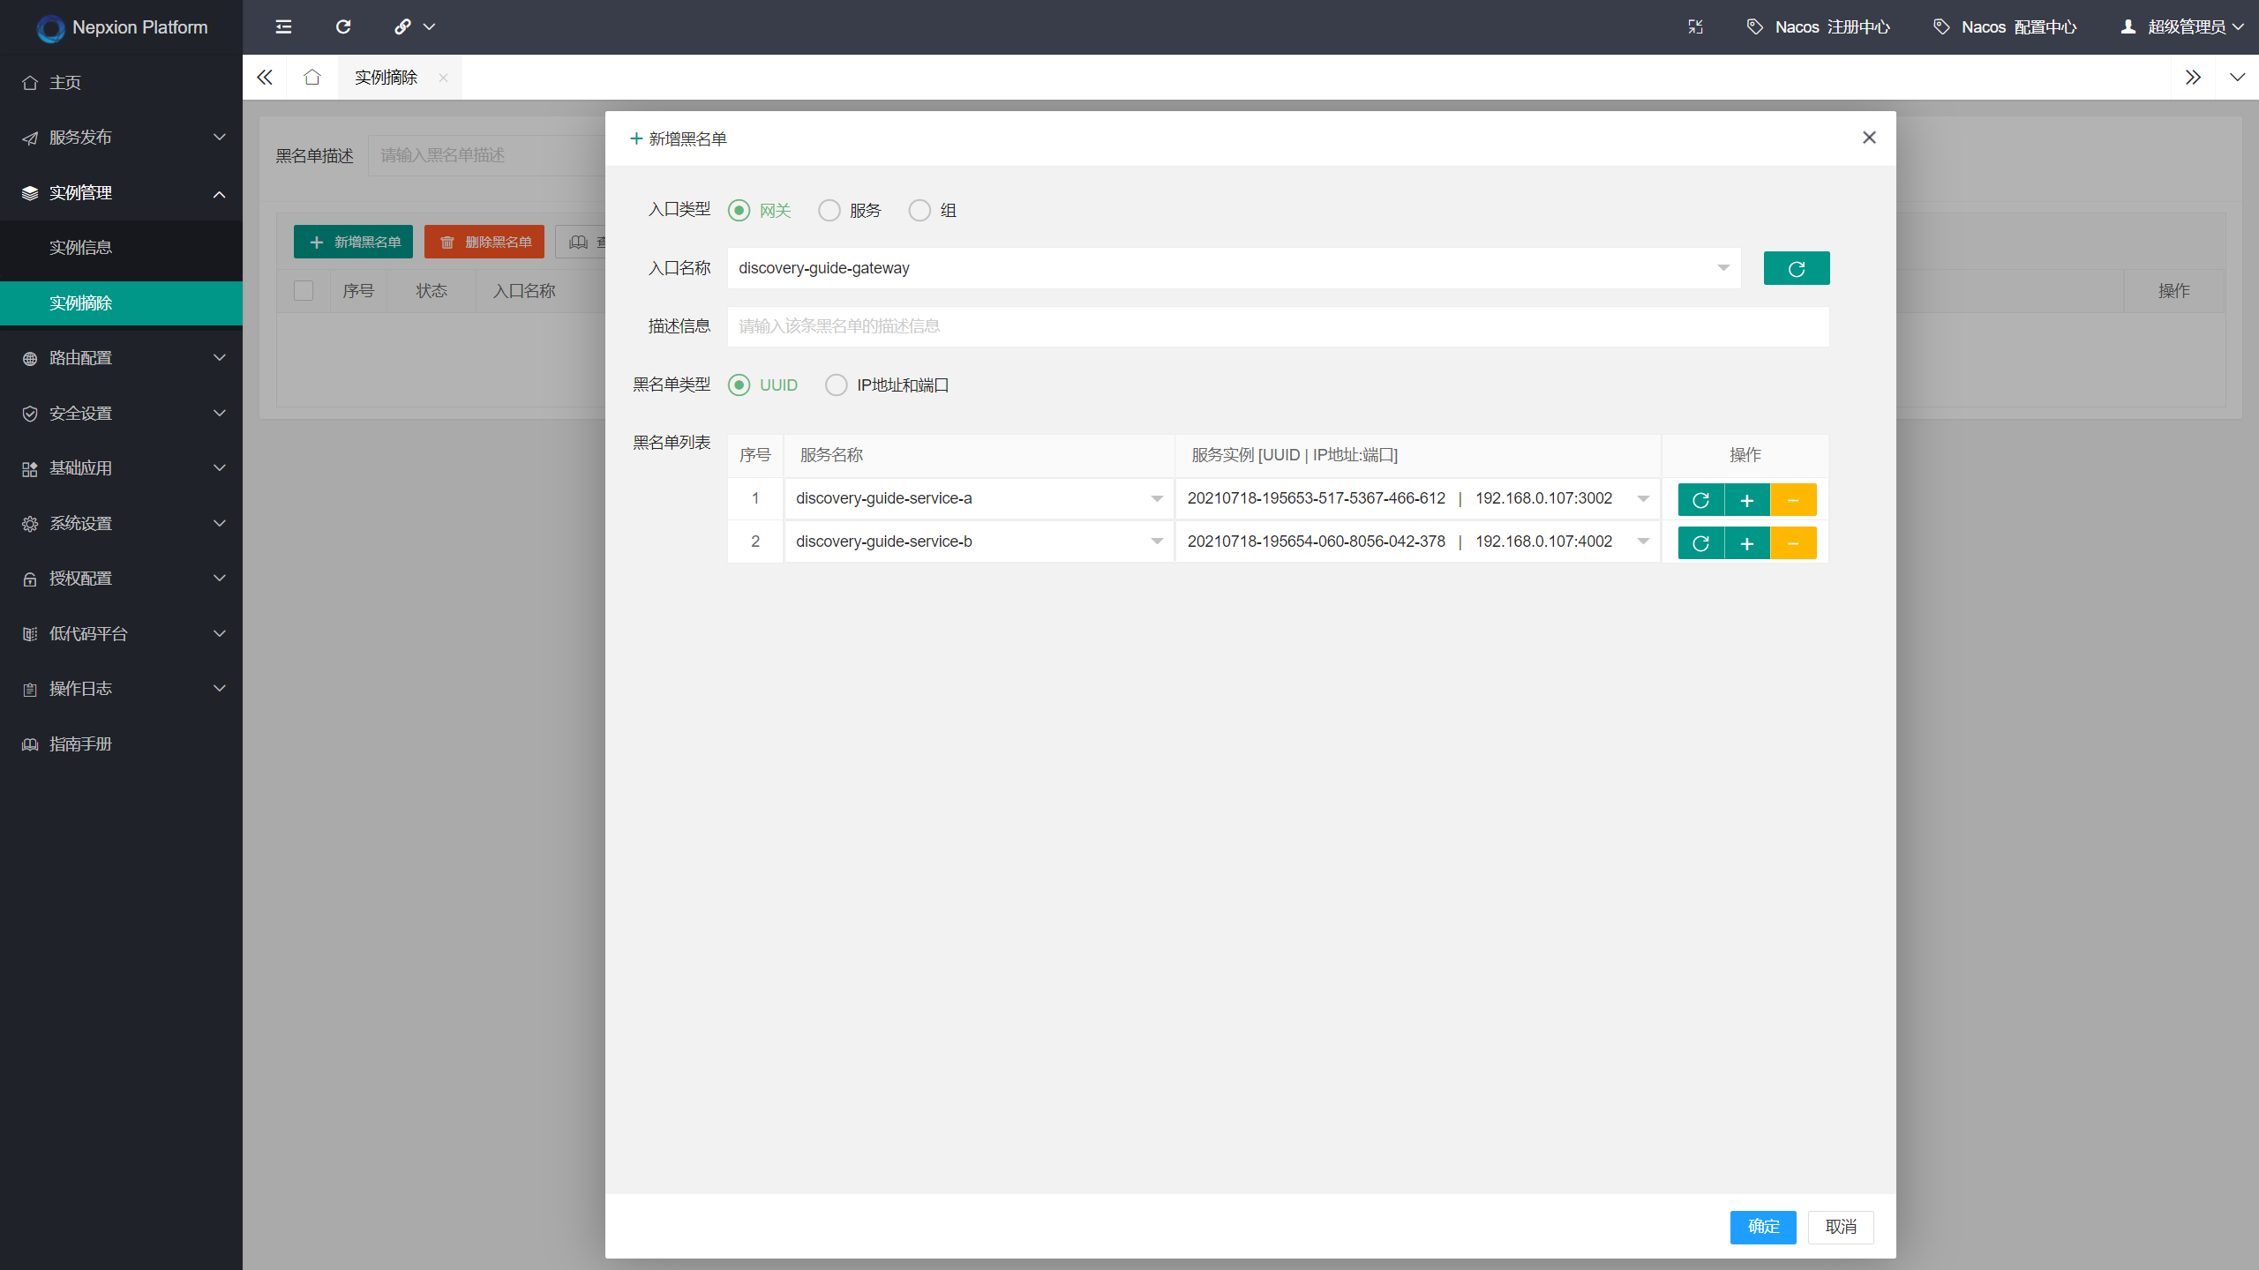Click the fullscreen toggle icon in the header
The height and width of the screenshot is (1270, 2259).
[x=1695, y=26]
